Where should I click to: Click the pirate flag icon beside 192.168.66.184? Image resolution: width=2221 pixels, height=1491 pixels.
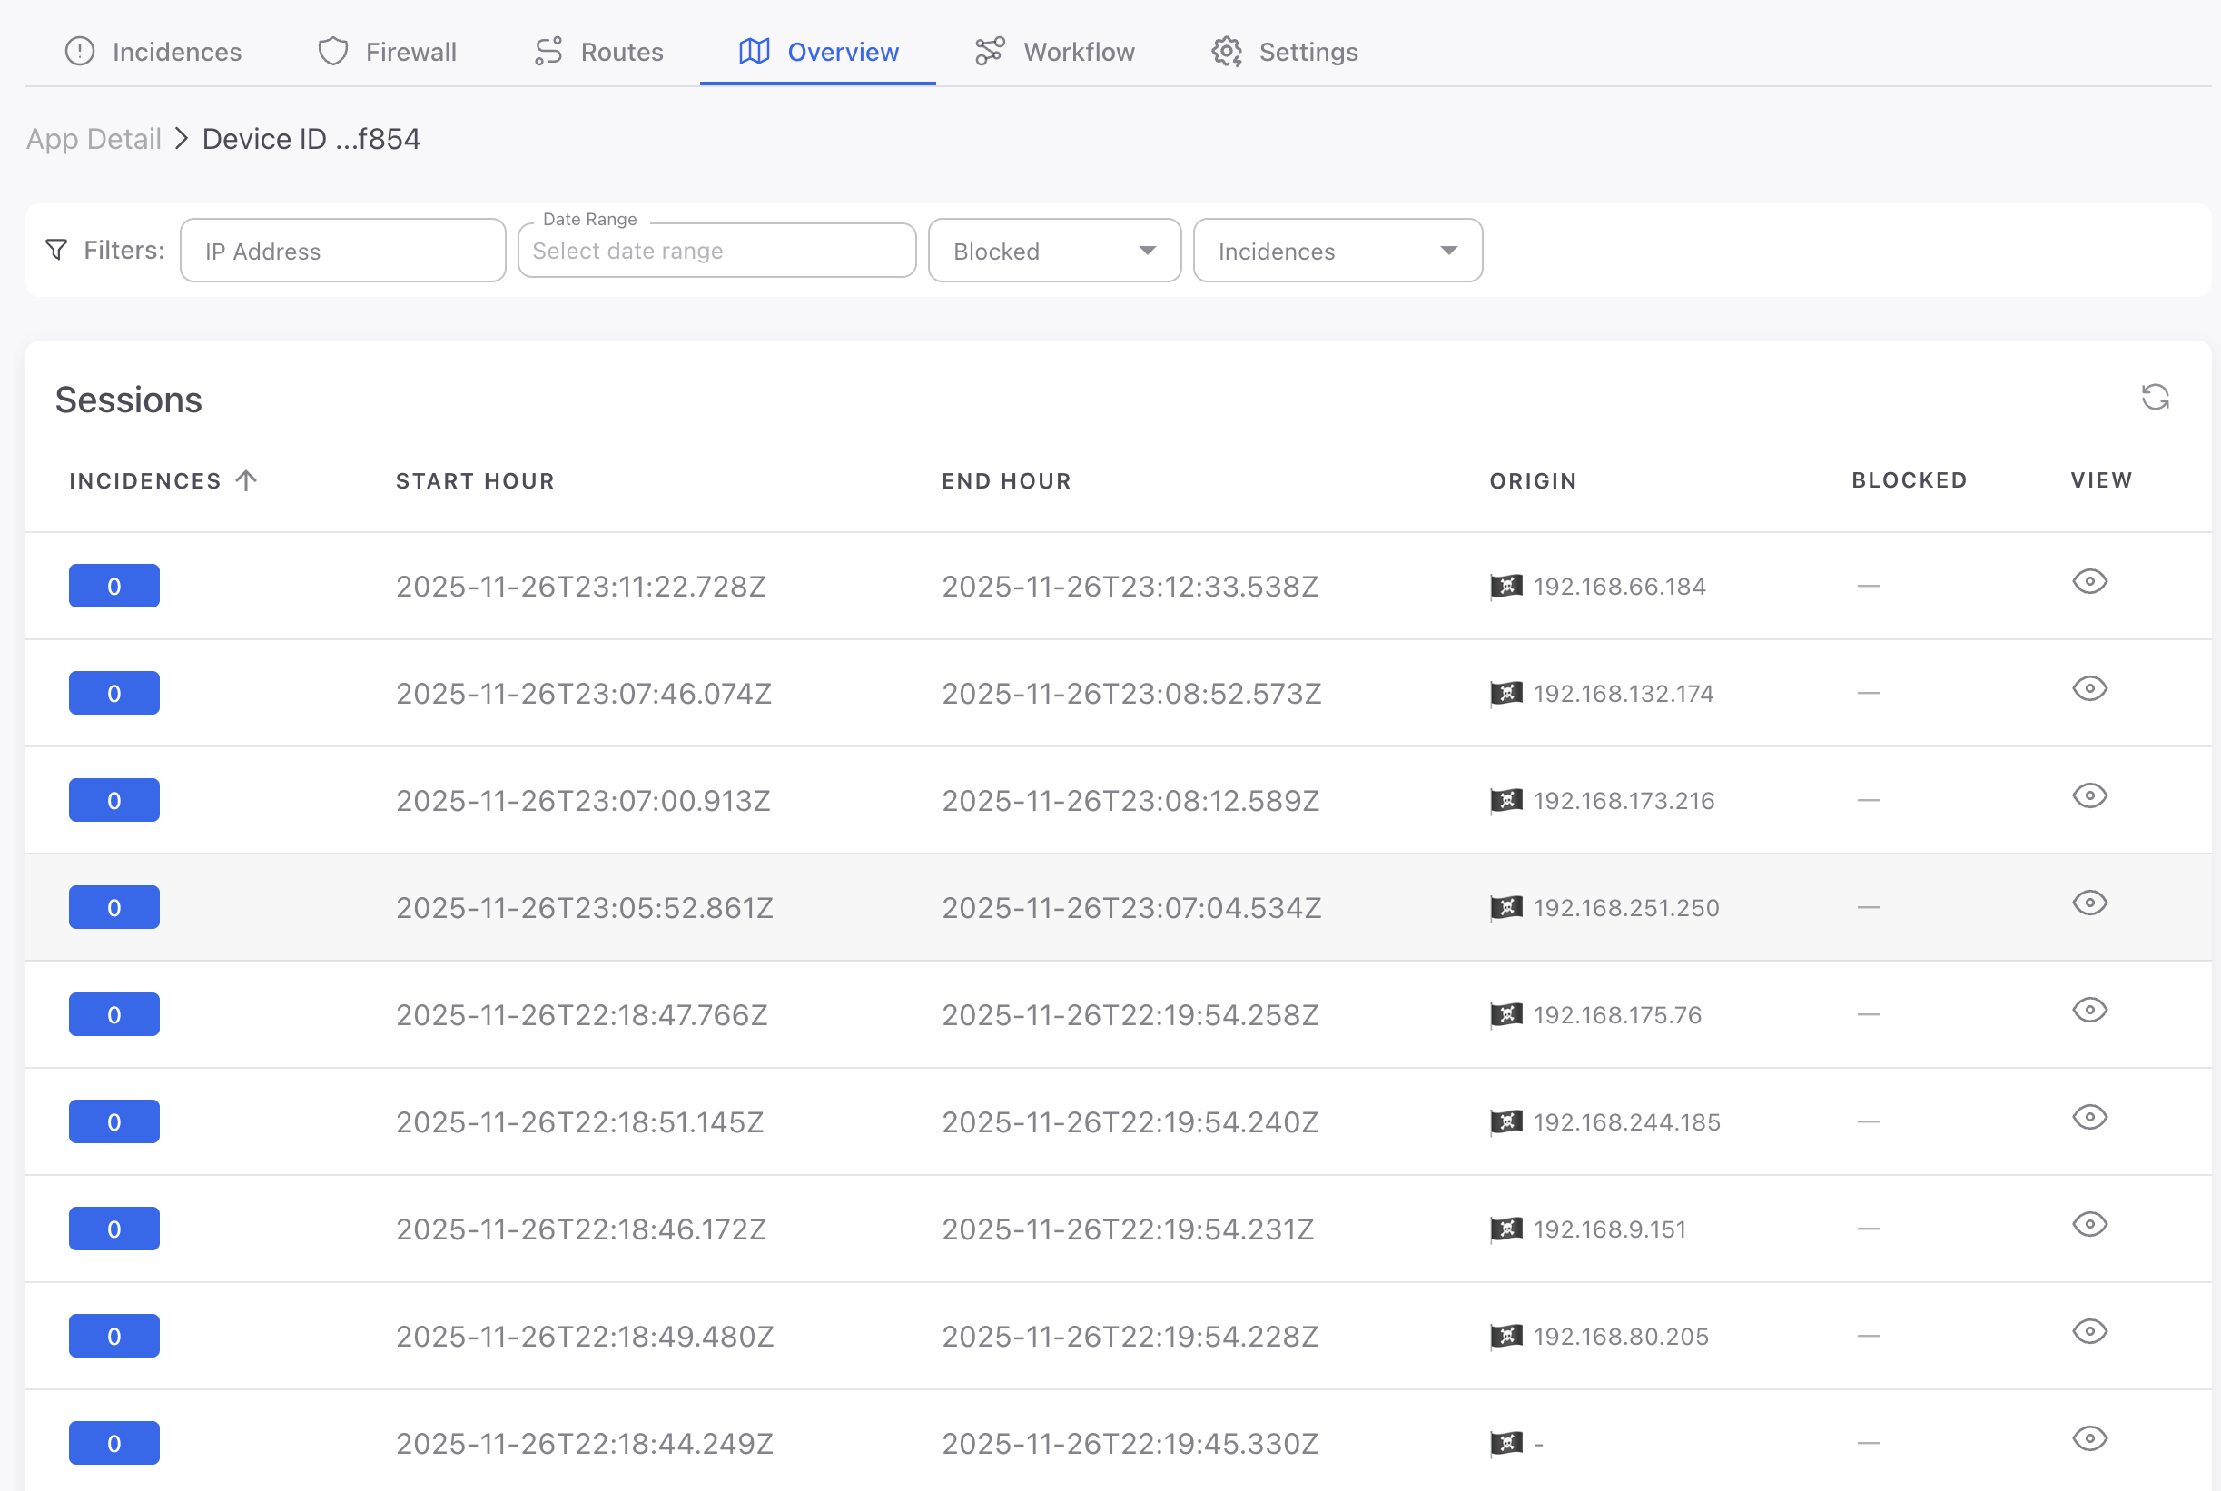1505,585
